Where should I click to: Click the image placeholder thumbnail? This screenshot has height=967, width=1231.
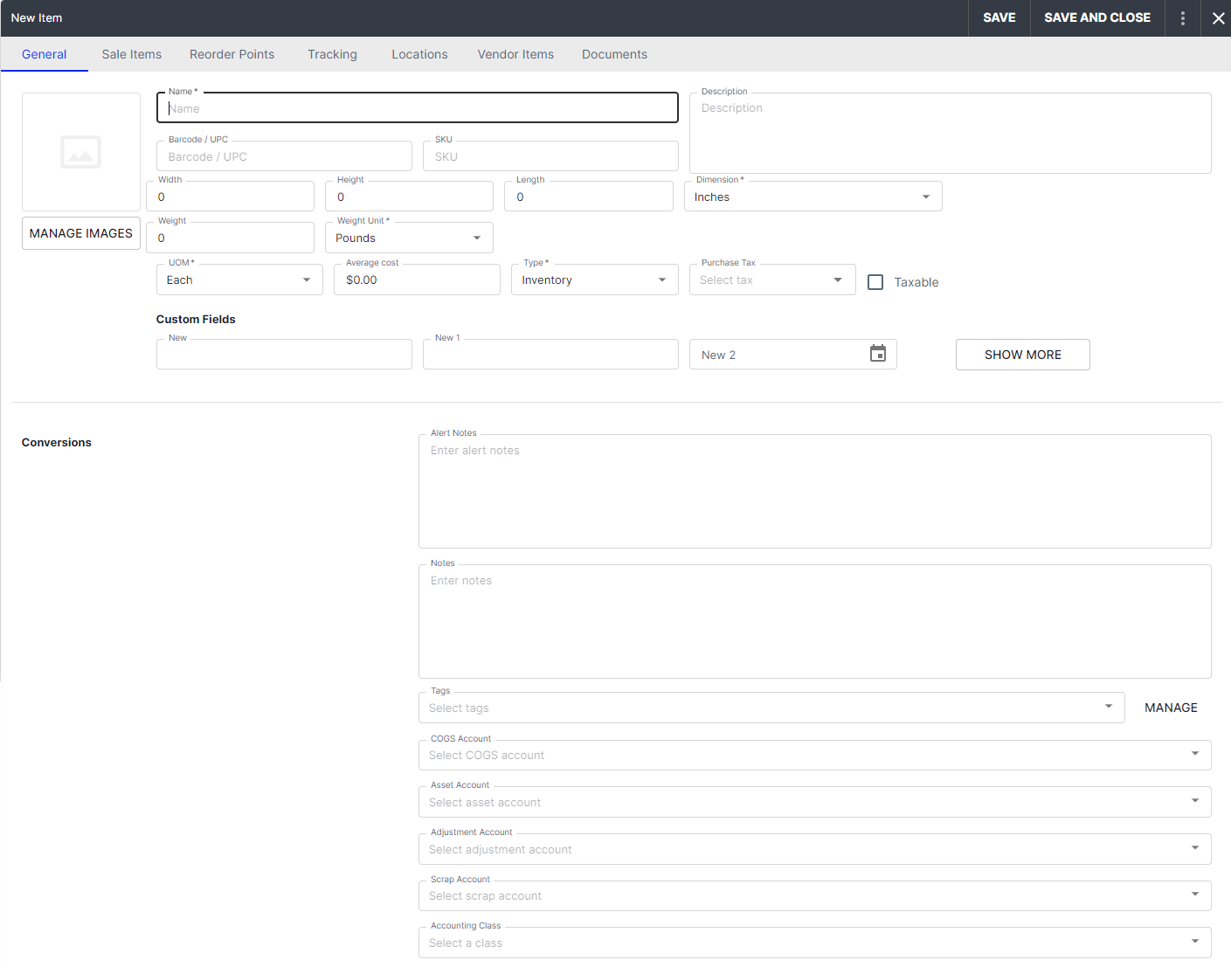coord(81,152)
